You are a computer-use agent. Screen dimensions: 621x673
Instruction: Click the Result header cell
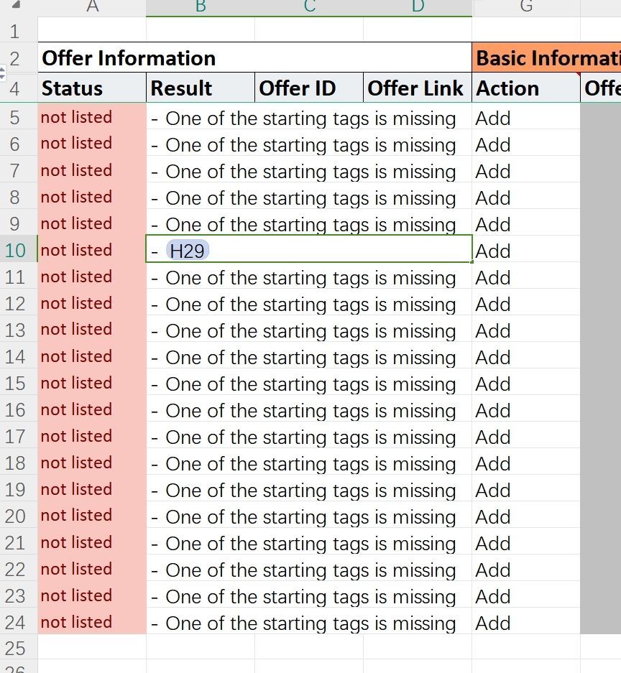[x=201, y=88]
